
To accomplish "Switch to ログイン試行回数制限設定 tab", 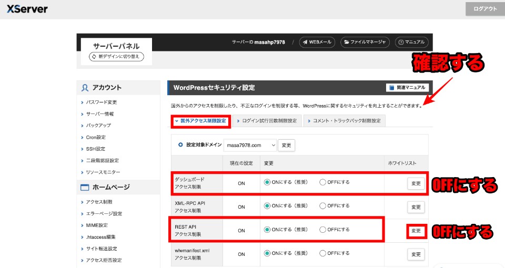I will 267,121.
